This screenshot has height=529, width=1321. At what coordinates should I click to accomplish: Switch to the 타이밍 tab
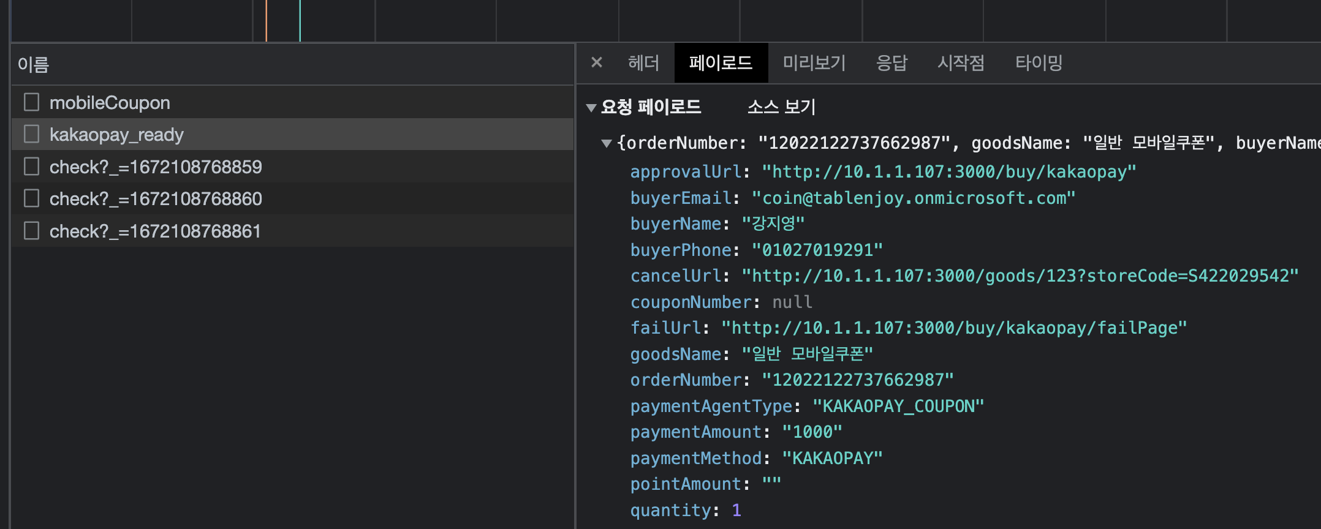(x=1039, y=62)
